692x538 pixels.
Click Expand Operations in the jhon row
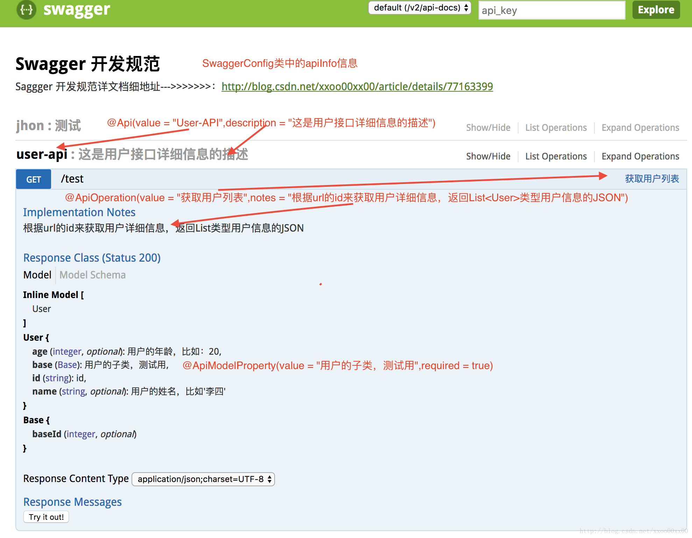pyautogui.click(x=640, y=128)
